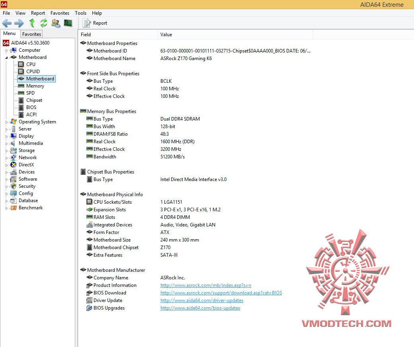The height and width of the screenshot is (347, 414).
Task: Select Operating System in tree
Action: point(37,122)
